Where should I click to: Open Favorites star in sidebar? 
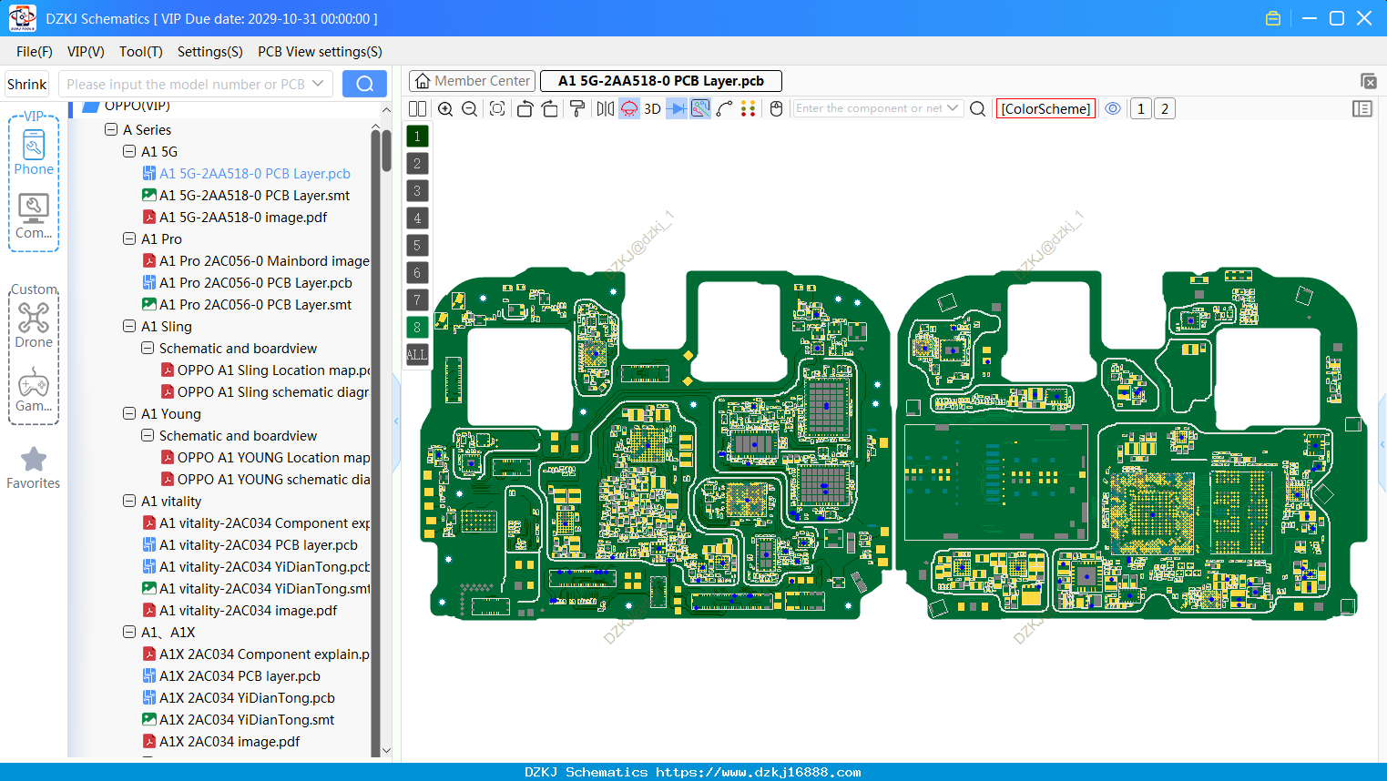[34, 468]
